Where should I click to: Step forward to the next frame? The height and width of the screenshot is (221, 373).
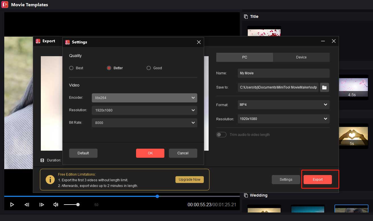[42, 205]
